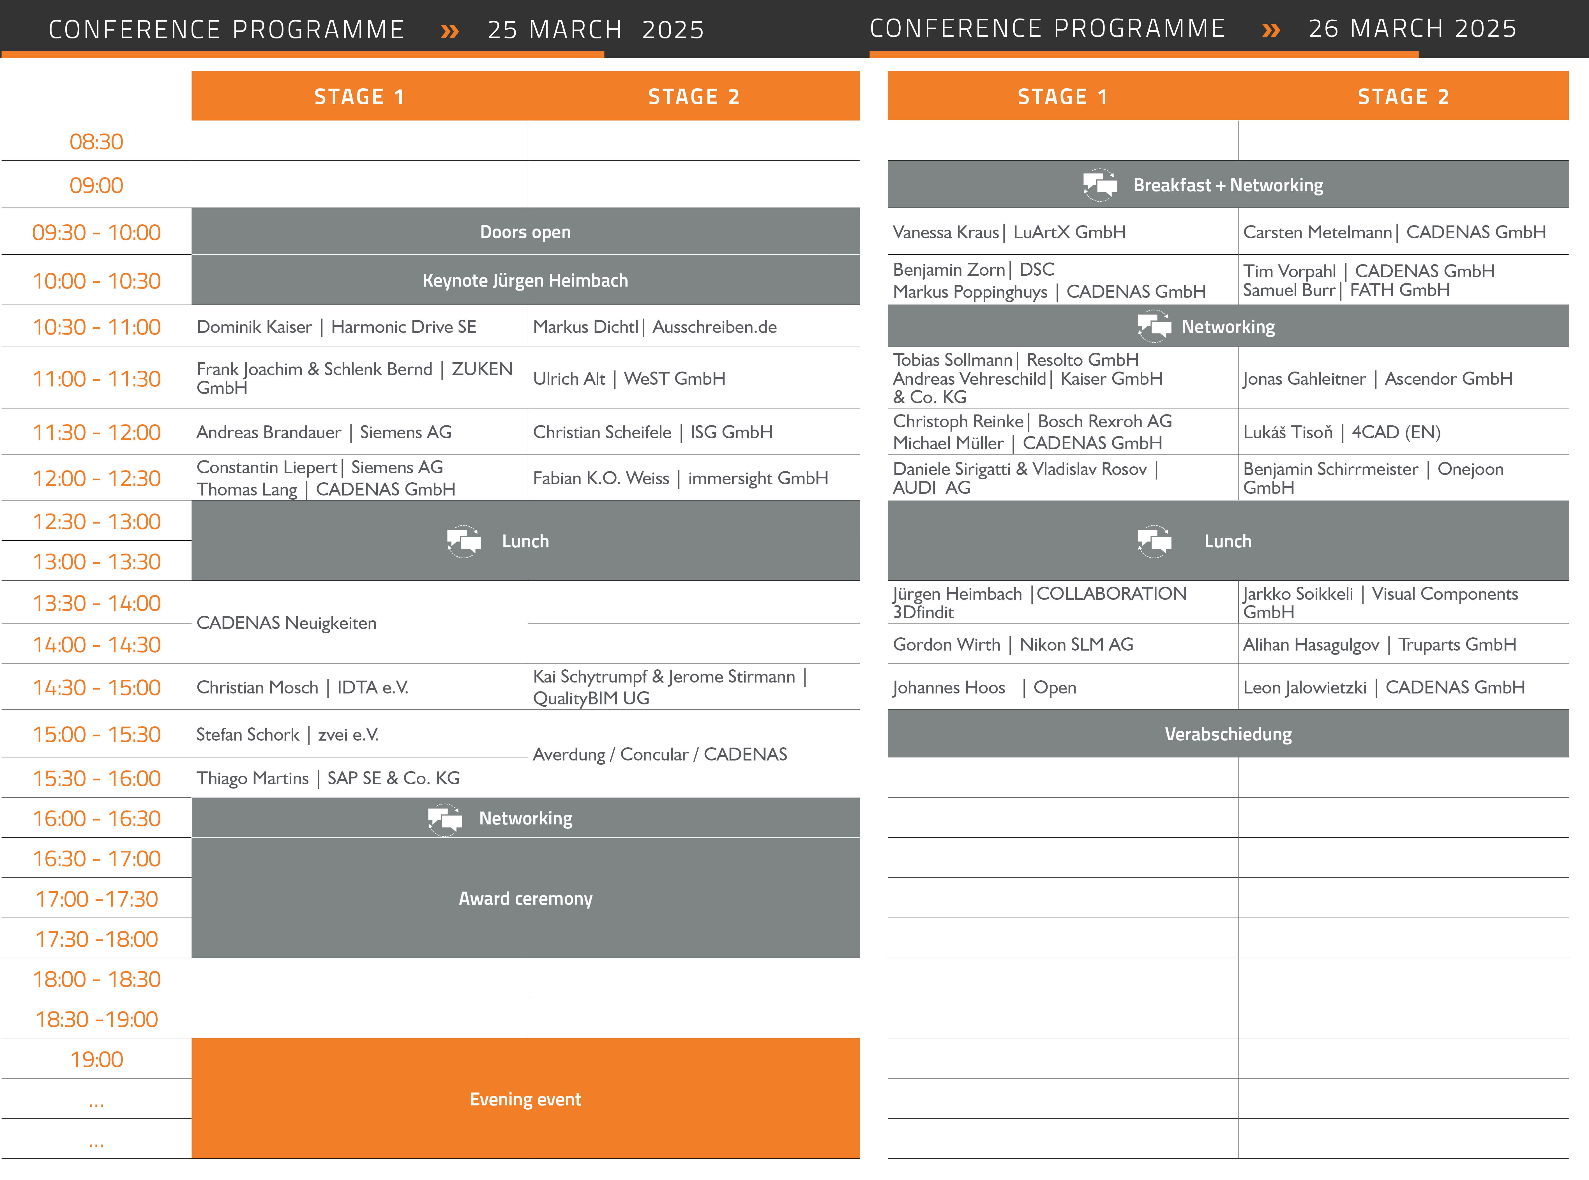The height and width of the screenshot is (1180, 1589).
Task: Open the Keynote Jürgen Heimbach session
Action: (x=526, y=280)
